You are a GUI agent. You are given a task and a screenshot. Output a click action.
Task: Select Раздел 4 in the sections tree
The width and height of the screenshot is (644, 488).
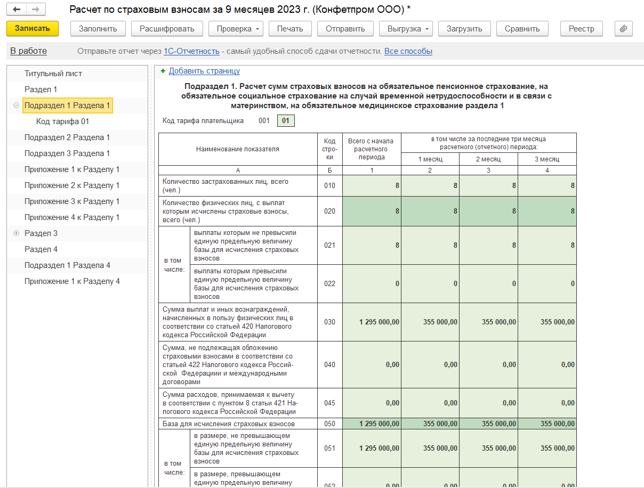coord(41,249)
